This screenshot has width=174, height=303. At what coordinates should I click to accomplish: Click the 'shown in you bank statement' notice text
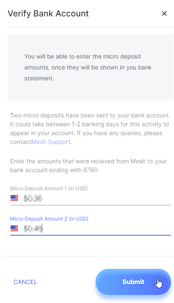(x=88, y=67)
